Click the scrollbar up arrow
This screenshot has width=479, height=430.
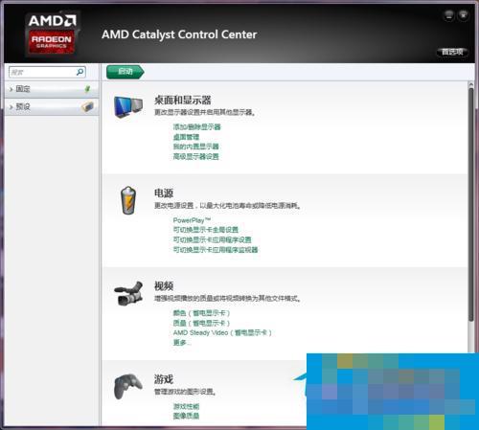(471, 84)
